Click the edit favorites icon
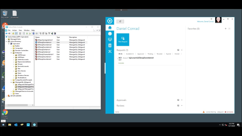This screenshot has height=136, width=242. 230,29
